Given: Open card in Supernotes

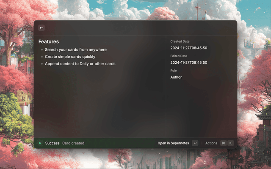Looking at the screenshot, I should 173,143.
